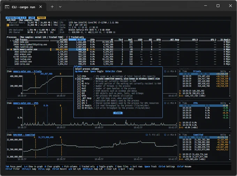237x176 pixels.
Task: Toggle the GPU S column checkbox
Action: (79, 103)
